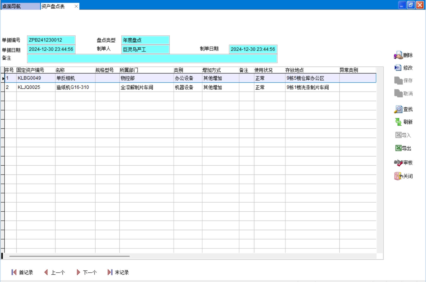Select the row with asset KLJQ0025

29,87
